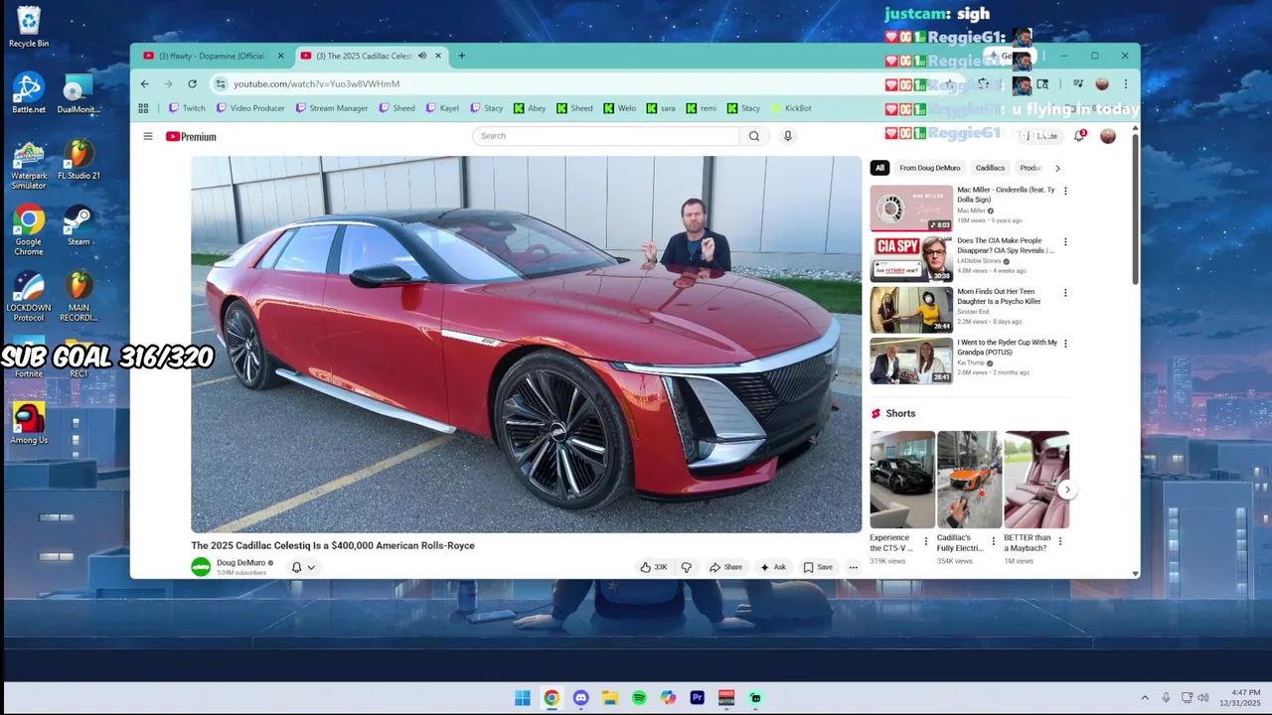Open the Video Producer bookmark
The image size is (1272, 715).
pyautogui.click(x=250, y=108)
